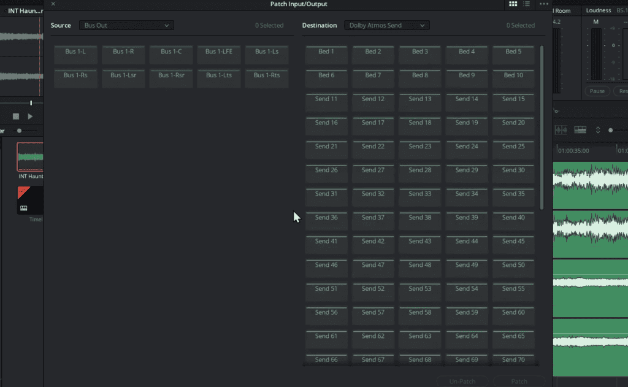Select the Send 18 destination
This screenshot has width=628, height=387.
[420, 126]
